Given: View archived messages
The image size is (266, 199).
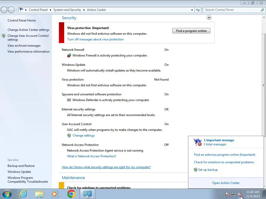Looking at the screenshot, I should point(24,46).
